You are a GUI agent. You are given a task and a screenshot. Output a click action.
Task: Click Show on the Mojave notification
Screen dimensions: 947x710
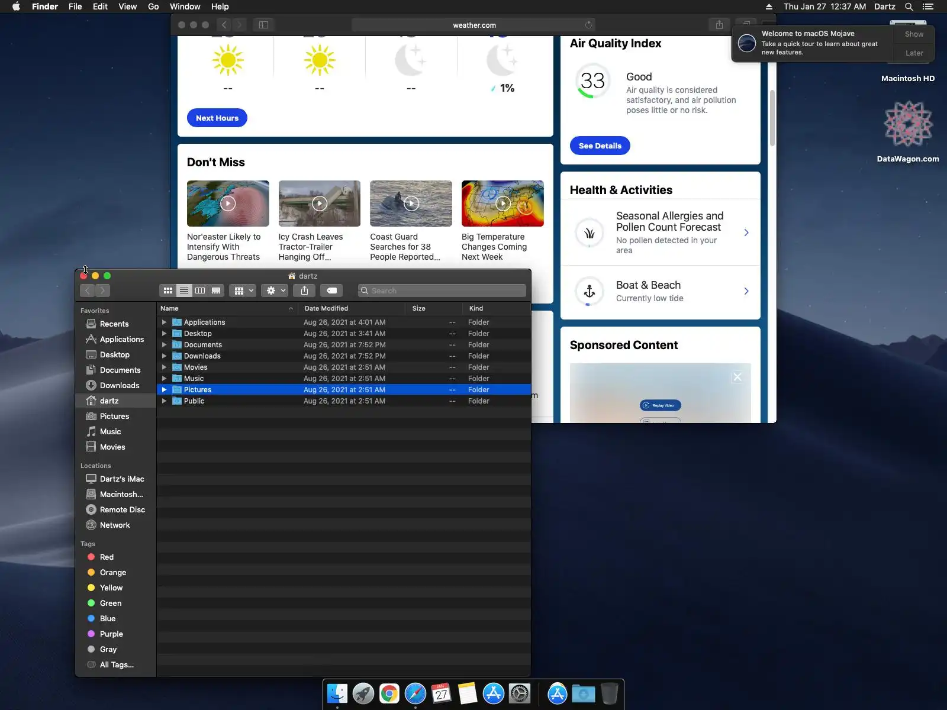coord(914,34)
